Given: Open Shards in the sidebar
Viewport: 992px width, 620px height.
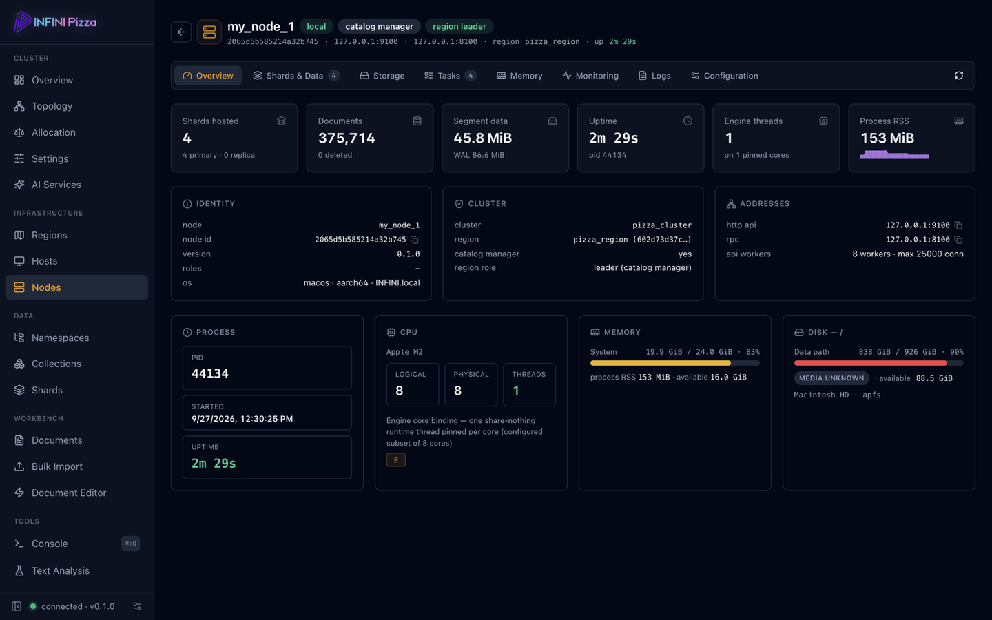Looking at the screenshot, I should (76, 390).
